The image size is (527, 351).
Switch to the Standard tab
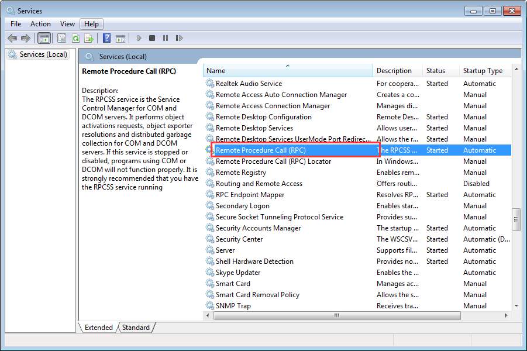click(x=135, y=328)
